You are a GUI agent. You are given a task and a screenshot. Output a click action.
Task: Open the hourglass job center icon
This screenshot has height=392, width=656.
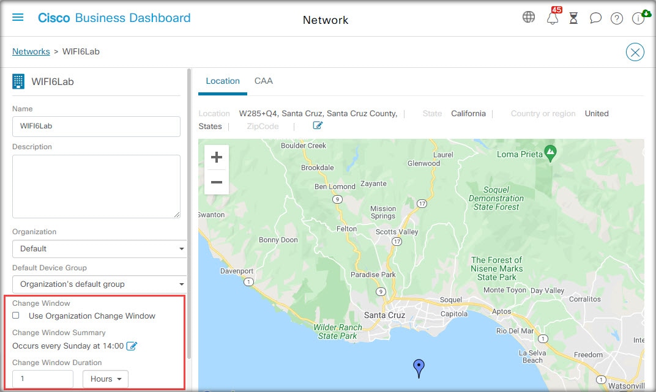(573, 18)
